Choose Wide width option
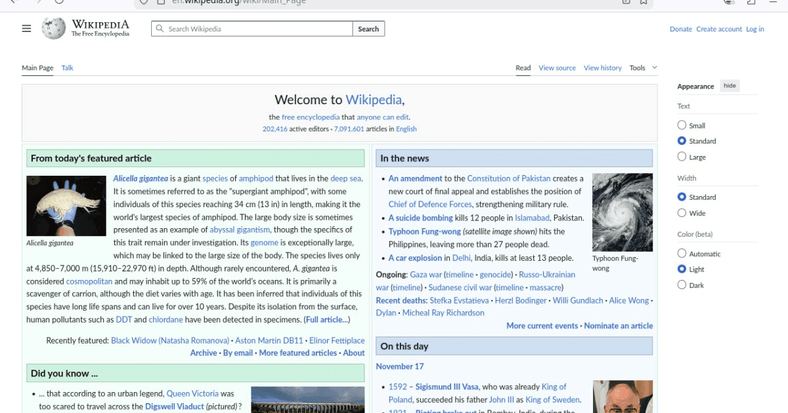The width and height of the screenshot is (788, 413). tap(682, 213)
